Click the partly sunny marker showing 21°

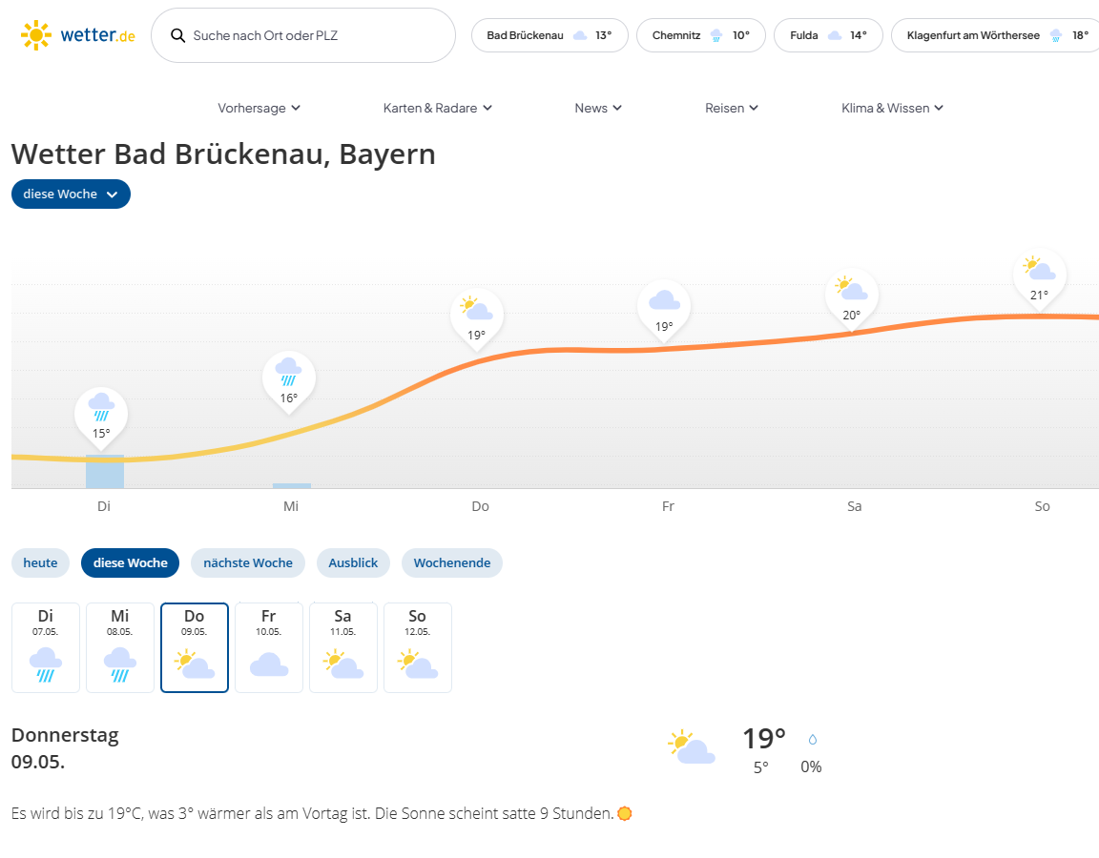click(x=1039, y=275)
